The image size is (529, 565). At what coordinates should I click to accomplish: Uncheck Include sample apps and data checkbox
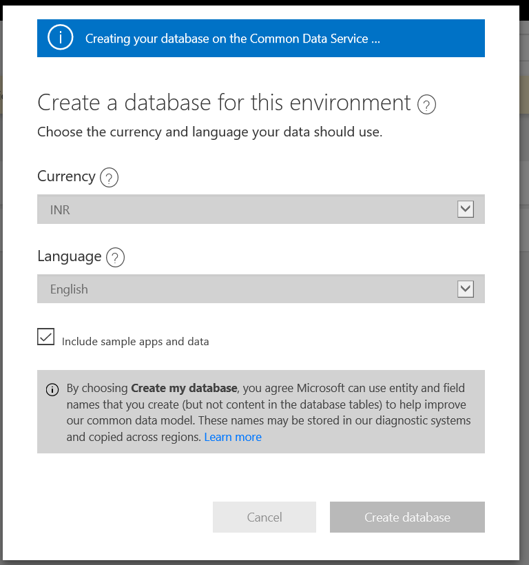pyautogui.click(x=45, y=336)
